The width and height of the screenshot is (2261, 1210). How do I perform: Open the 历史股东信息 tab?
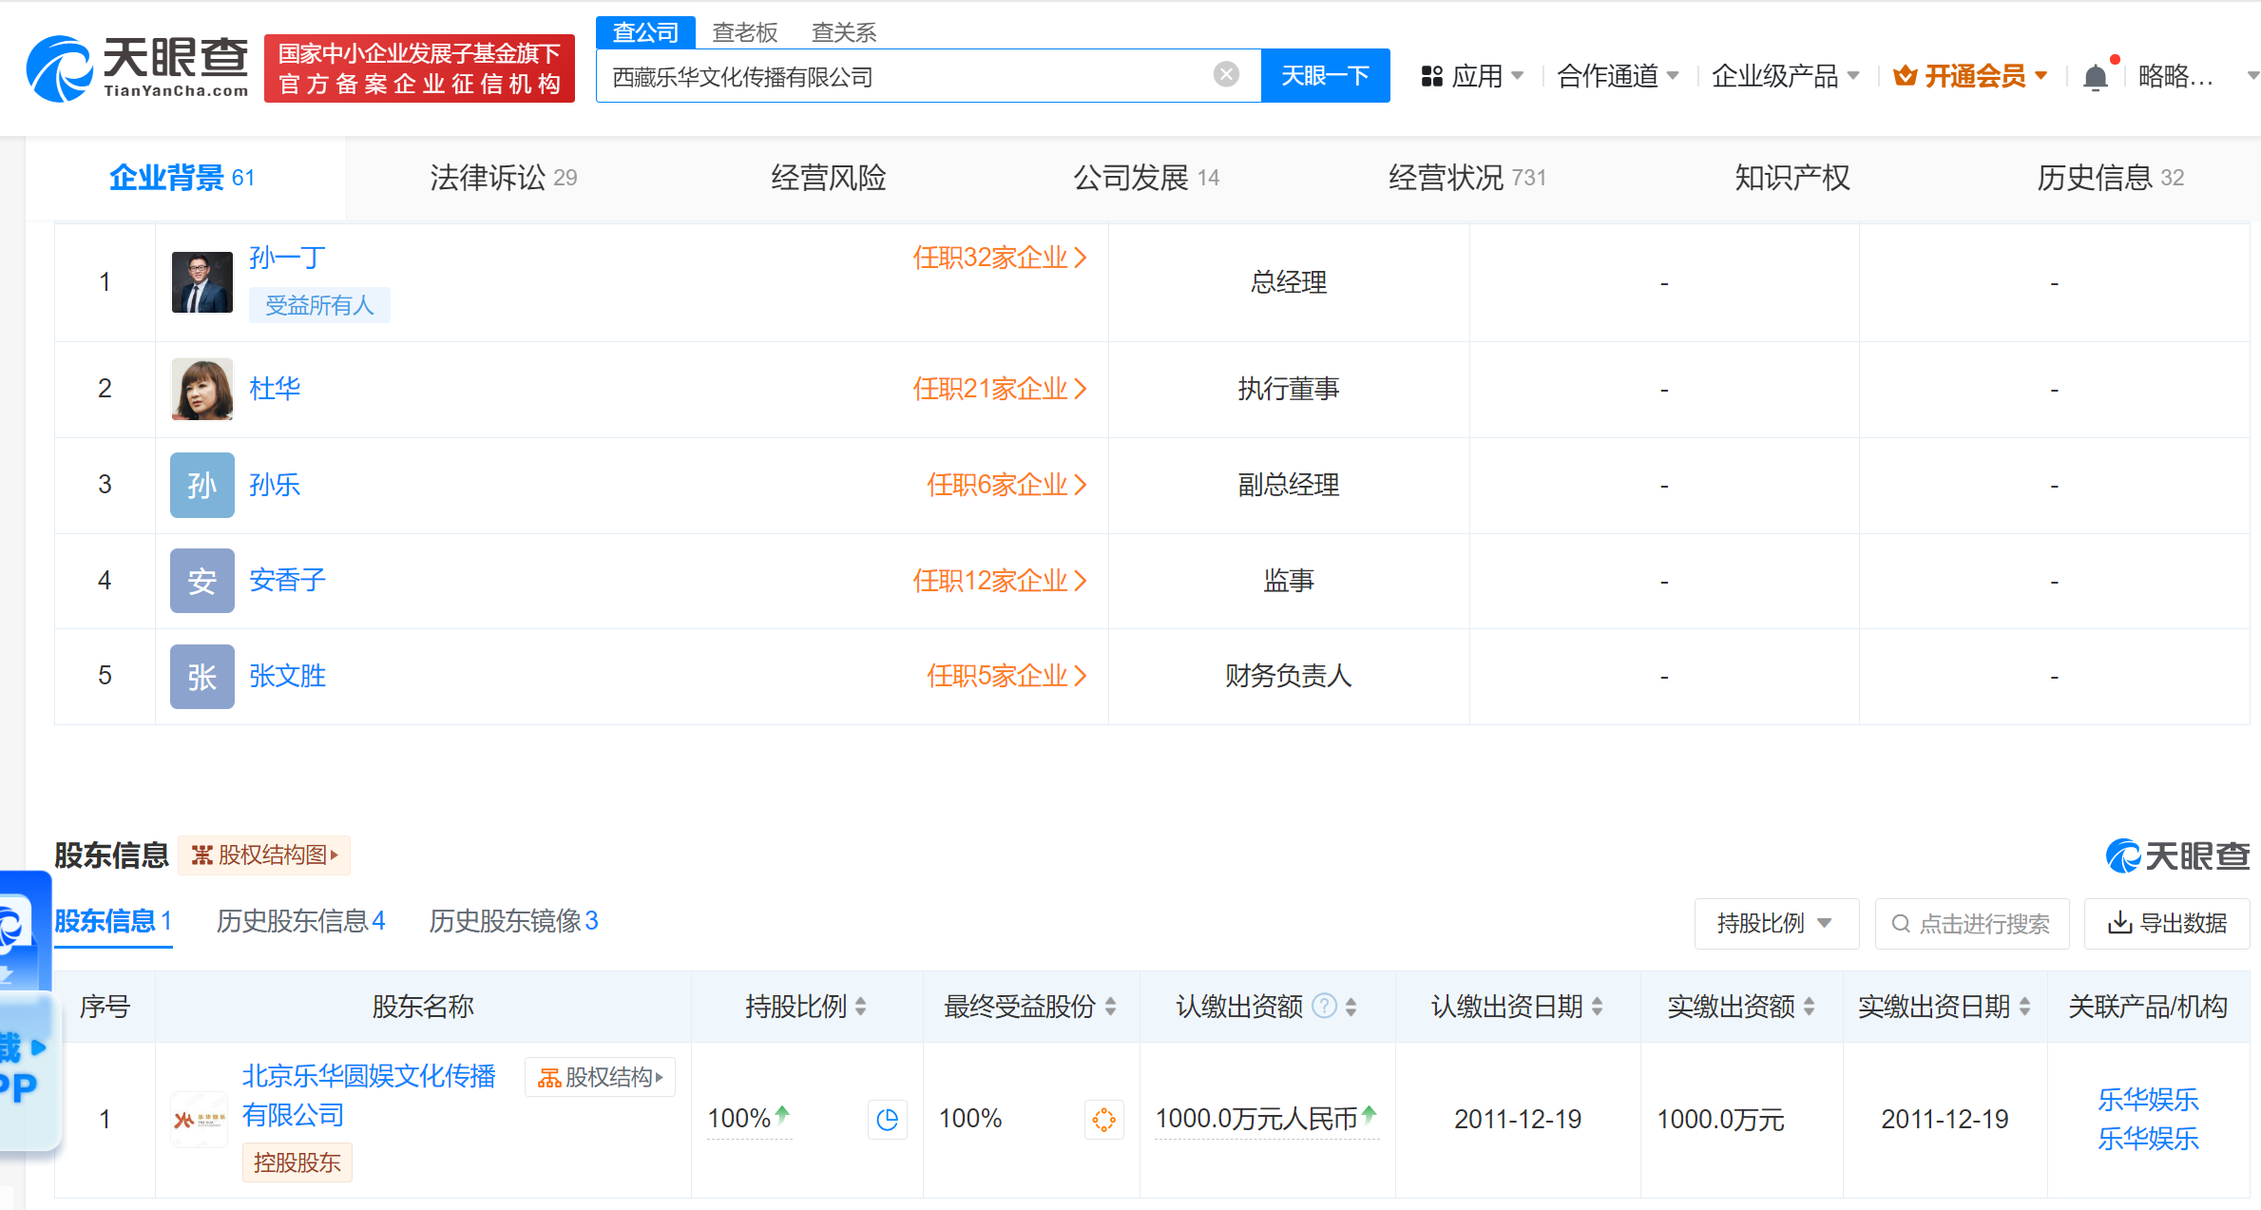(300, 920)
